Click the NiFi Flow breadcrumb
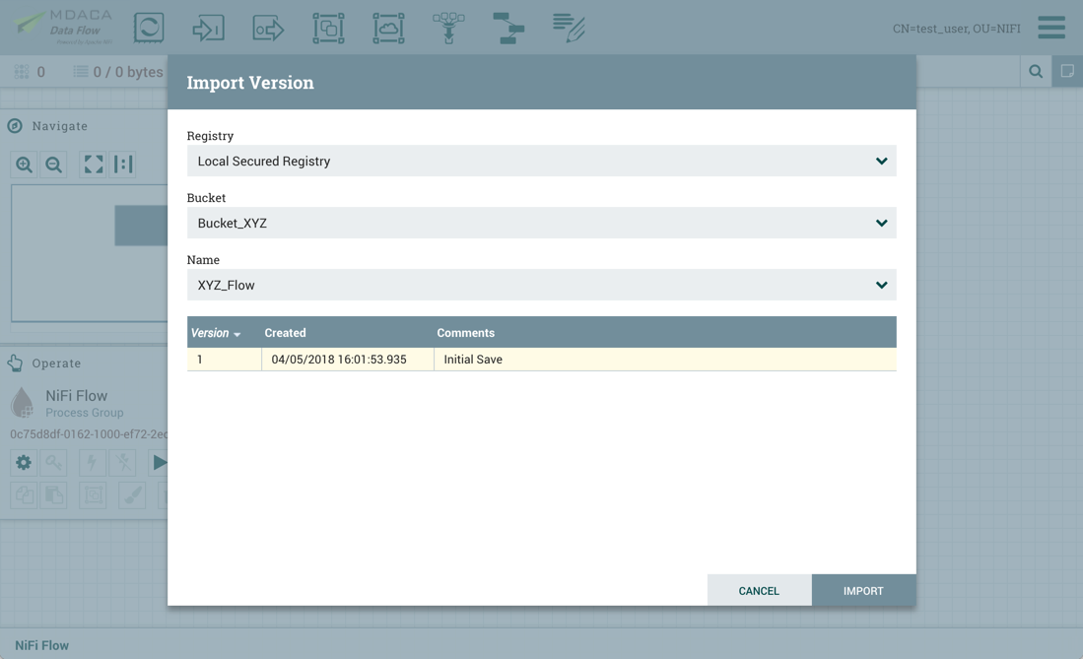 click(x=40, y=645)
